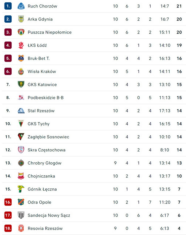Screen dimensions: 186x235
Task: Open the Bruk-Bet T. team link
Action: click(x=39, y=58)
